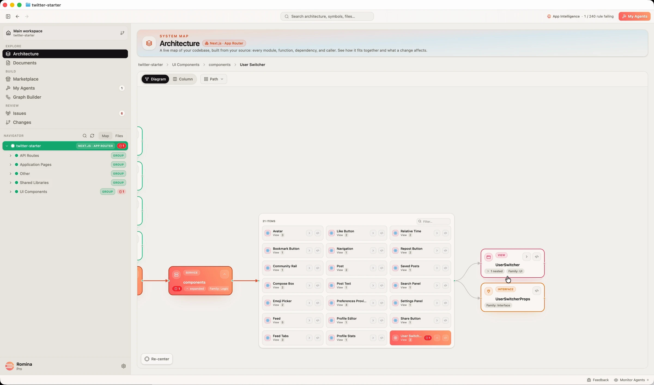Open Marketplace in the sidebar
The height and width of the screenshot is (385, 654).
point(65,79)
